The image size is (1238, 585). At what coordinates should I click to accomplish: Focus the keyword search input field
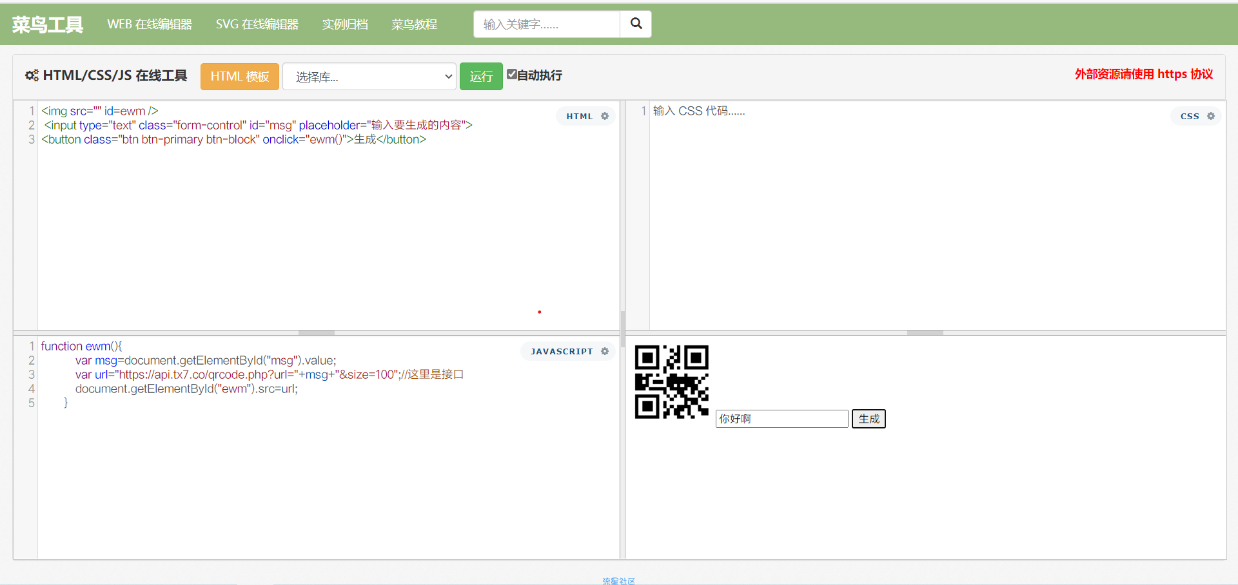click(x=547, y=24)
